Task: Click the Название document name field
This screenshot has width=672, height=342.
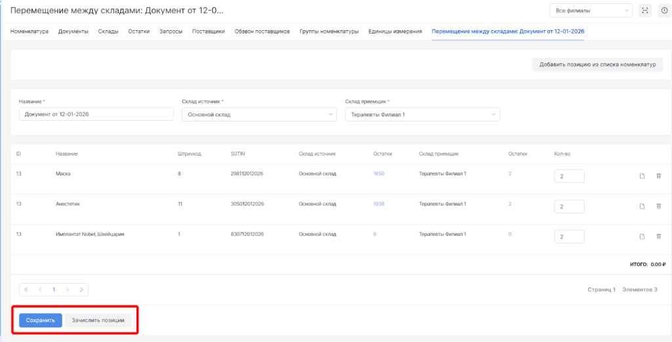Action: tap(96, 115)
